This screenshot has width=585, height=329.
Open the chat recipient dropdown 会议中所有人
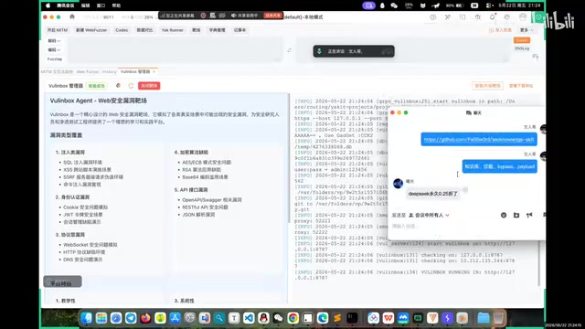429,216
